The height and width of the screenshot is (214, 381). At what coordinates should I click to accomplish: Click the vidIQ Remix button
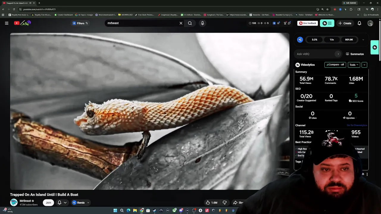[79, 203]
